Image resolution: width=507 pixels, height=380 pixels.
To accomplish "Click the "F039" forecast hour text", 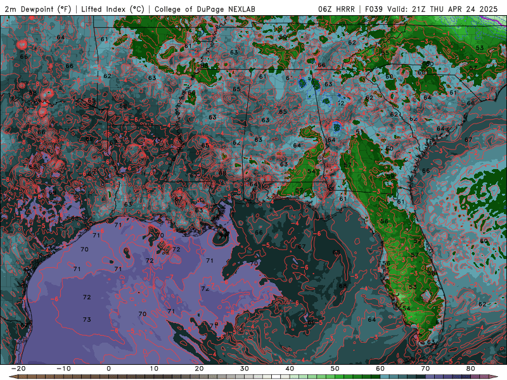I will [x=375, y=9].
